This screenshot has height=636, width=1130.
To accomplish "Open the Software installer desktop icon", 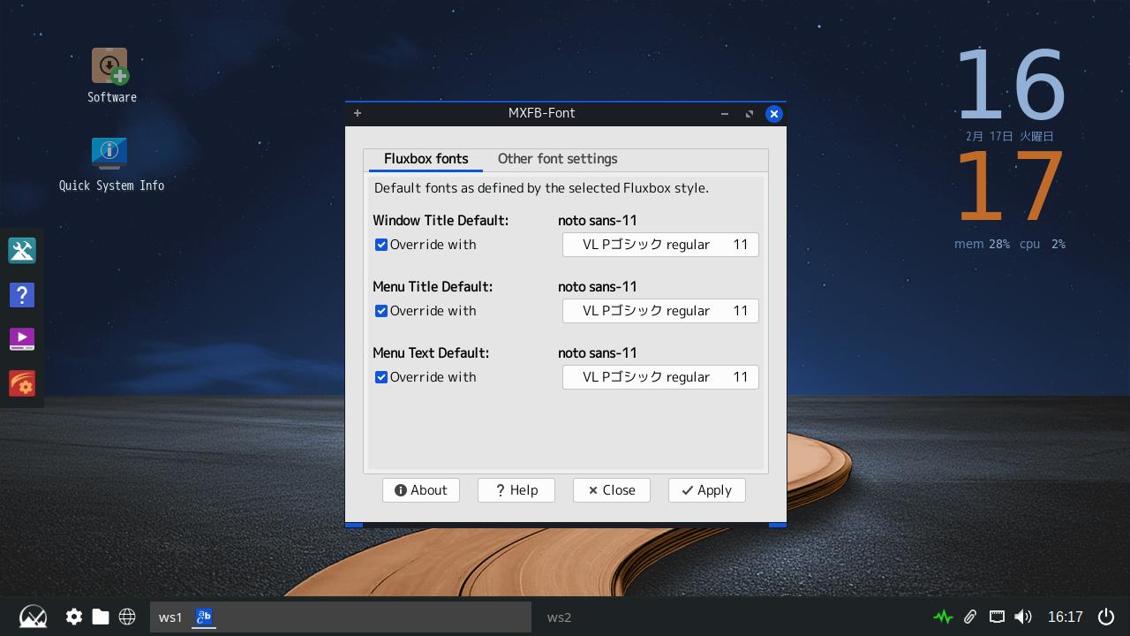I will click(x=110, y=67).
